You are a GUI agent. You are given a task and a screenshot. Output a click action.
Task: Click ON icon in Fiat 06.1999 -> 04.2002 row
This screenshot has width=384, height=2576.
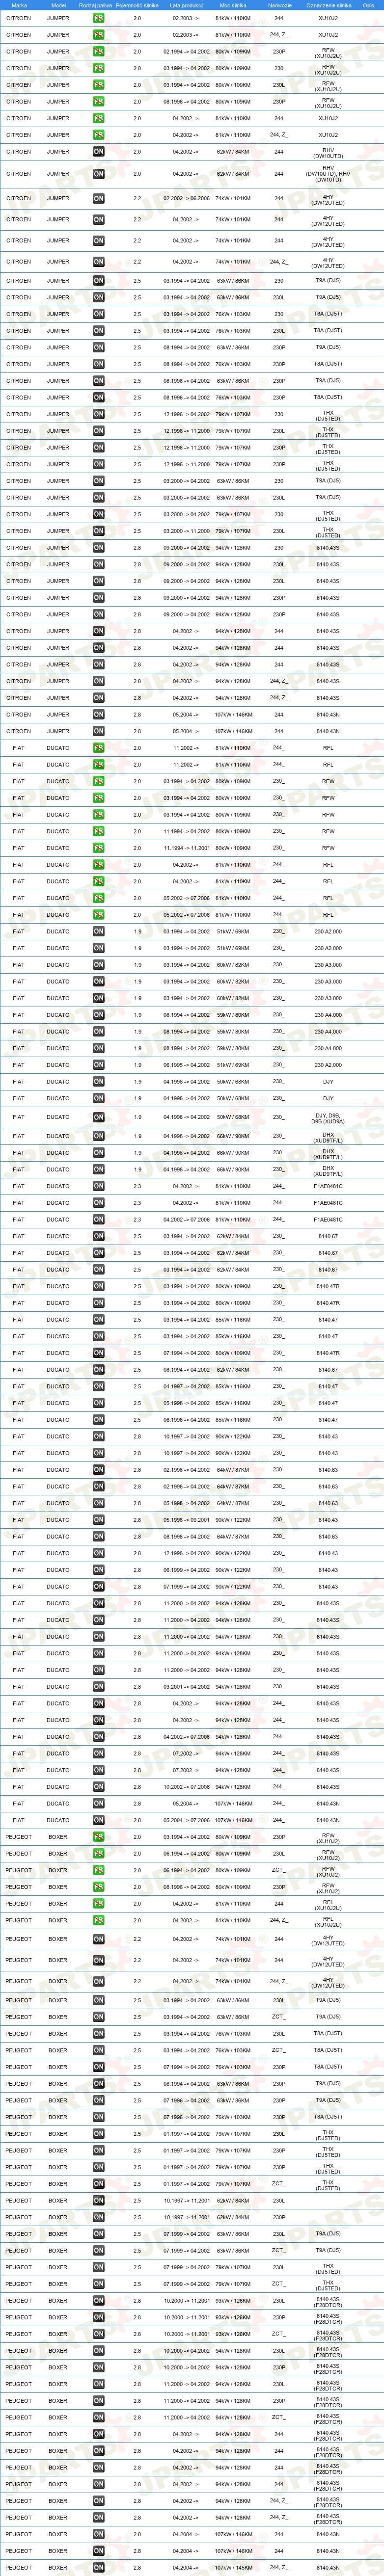click(98, 1570)
